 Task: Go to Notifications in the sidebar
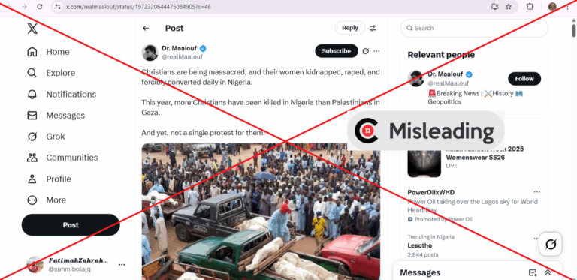[x=62, y=95]
